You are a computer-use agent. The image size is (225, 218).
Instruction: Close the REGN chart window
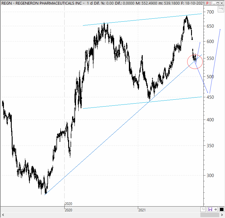222,3
